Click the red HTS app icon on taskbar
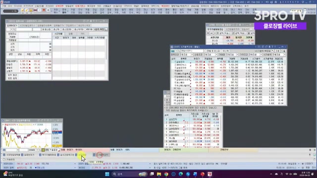Image resolution: width=317 pixels, height=178 pixels. tap(210, 174)
